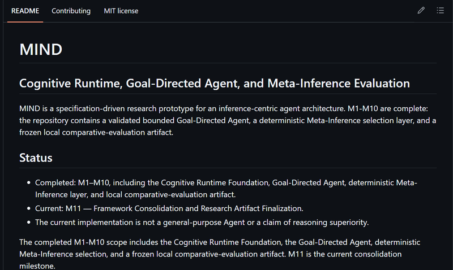
Task: Select the MIT license tab
Action: click(x=121, y=11)
